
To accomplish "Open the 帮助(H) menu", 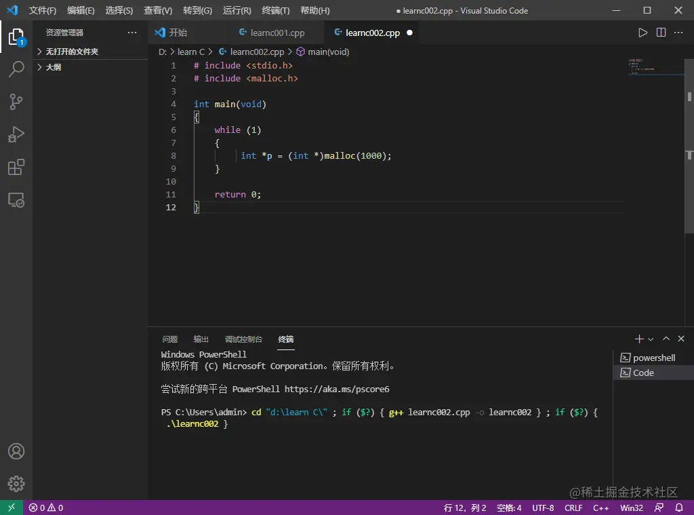I will [x=314, y=10].
